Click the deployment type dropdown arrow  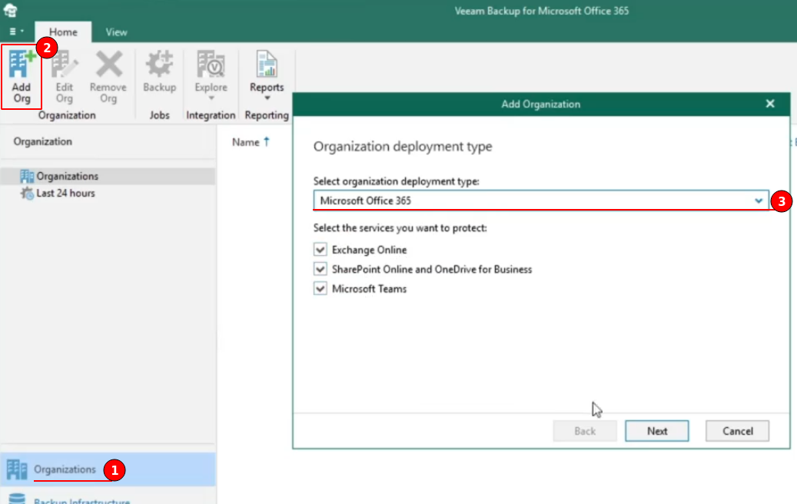tap(759, 201)
